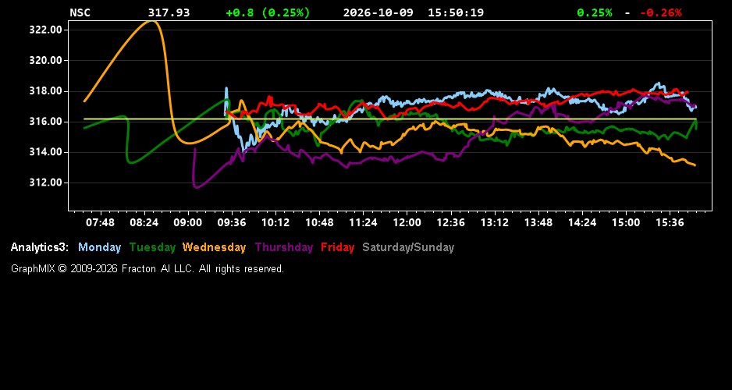Click the green Tuesday premarket dip near 08:12
The height and width of the screenshot is (390, 732).
point(131,162)
